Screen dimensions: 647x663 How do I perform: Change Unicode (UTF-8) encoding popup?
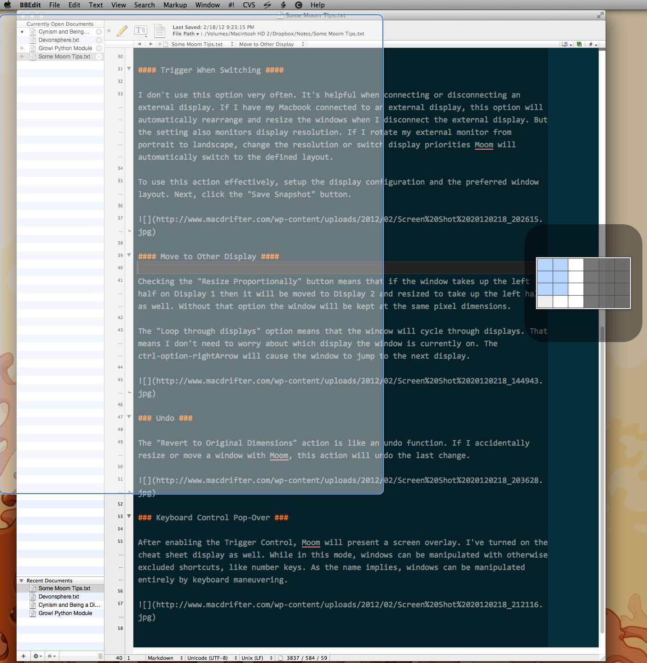tap(212, 658)
